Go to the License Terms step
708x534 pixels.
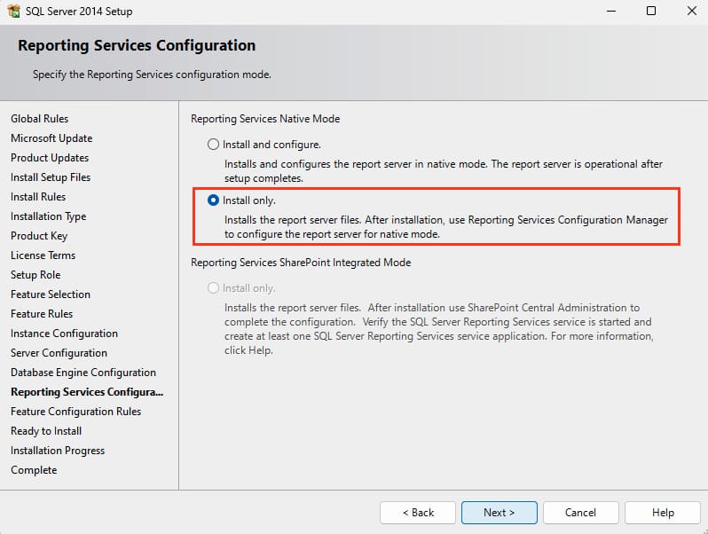pos(43,255)
